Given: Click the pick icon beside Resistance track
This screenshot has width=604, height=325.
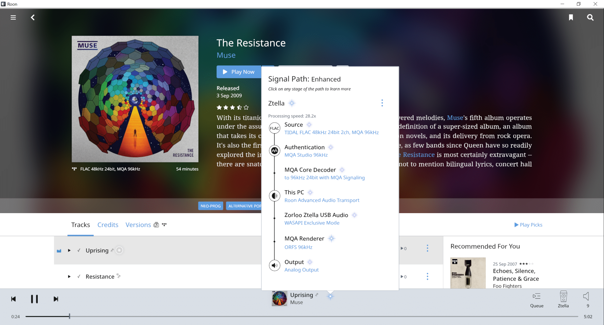Looking at the screenshot, I should point(119,276).
